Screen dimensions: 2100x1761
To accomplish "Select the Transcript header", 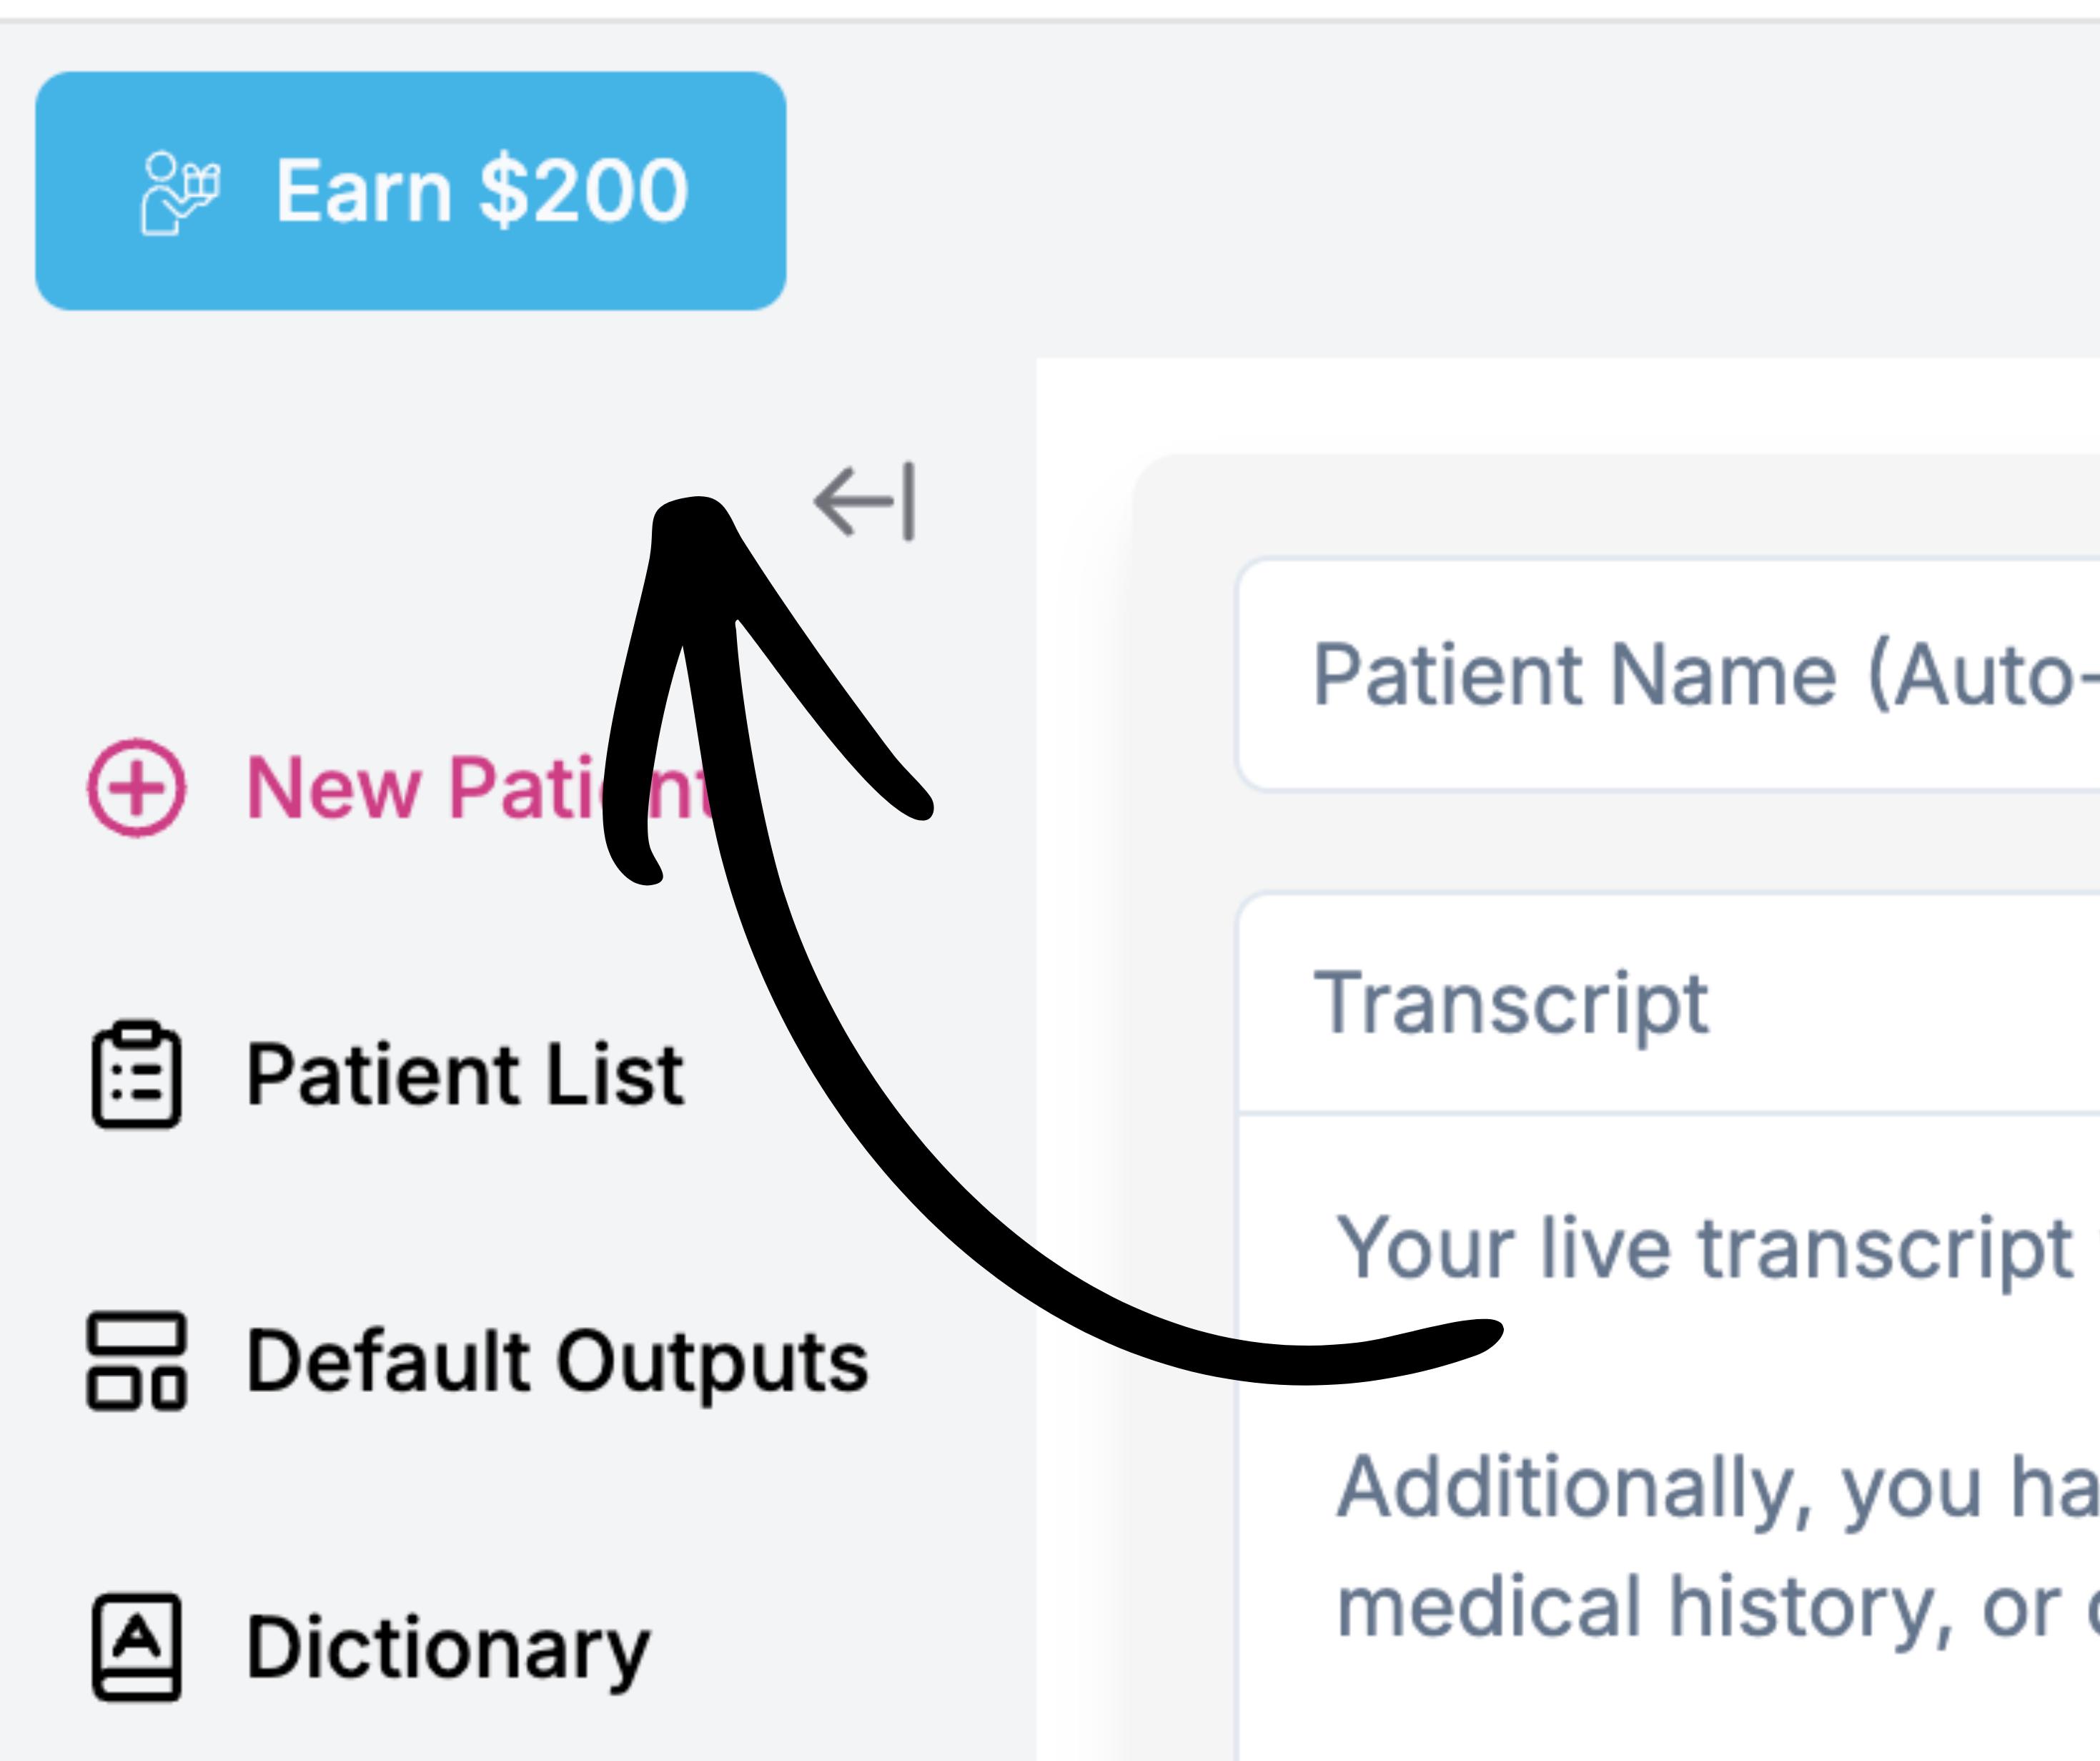I will pyautogui.click(x=1510, y=1002).
